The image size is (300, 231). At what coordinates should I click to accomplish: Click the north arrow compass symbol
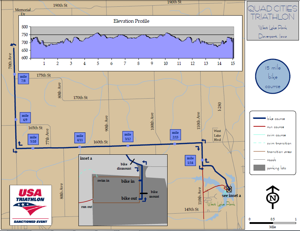coord(272,198)
